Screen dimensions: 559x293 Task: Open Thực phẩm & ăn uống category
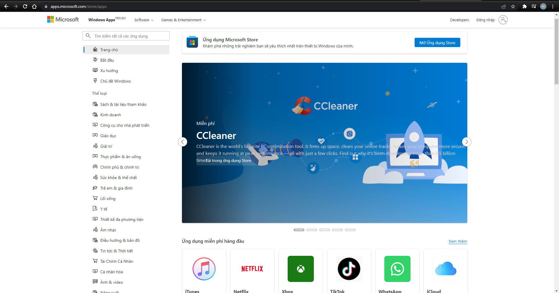click(x=126, y=157)
